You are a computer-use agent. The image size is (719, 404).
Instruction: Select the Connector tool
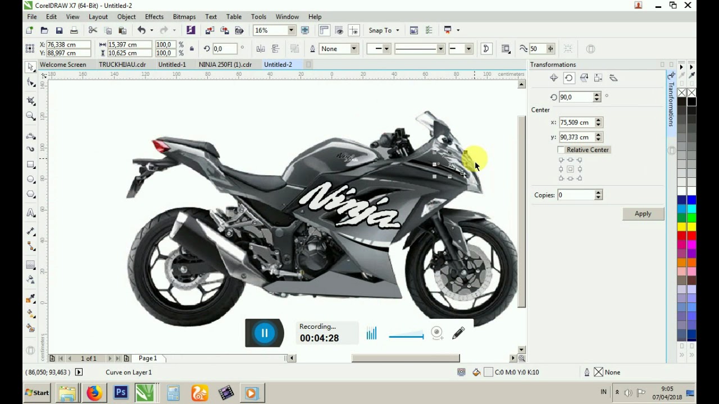30,246
